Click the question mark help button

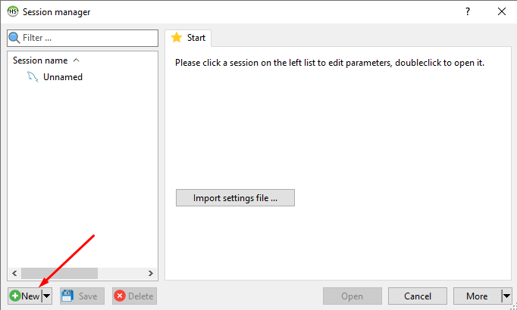(x=468, y=11)
